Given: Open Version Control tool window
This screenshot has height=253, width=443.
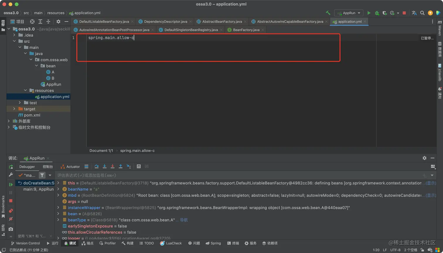Looking at the screenshot, I should coord(25,243).
